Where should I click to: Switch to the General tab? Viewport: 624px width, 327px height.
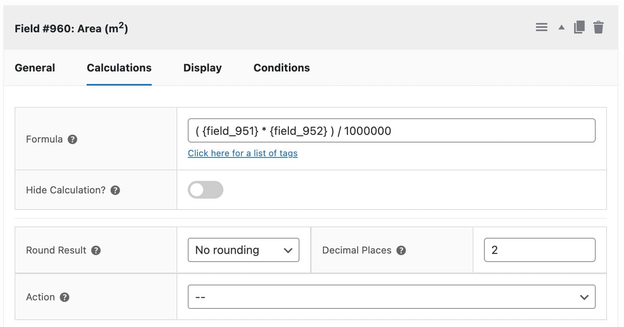coord(34,67)
